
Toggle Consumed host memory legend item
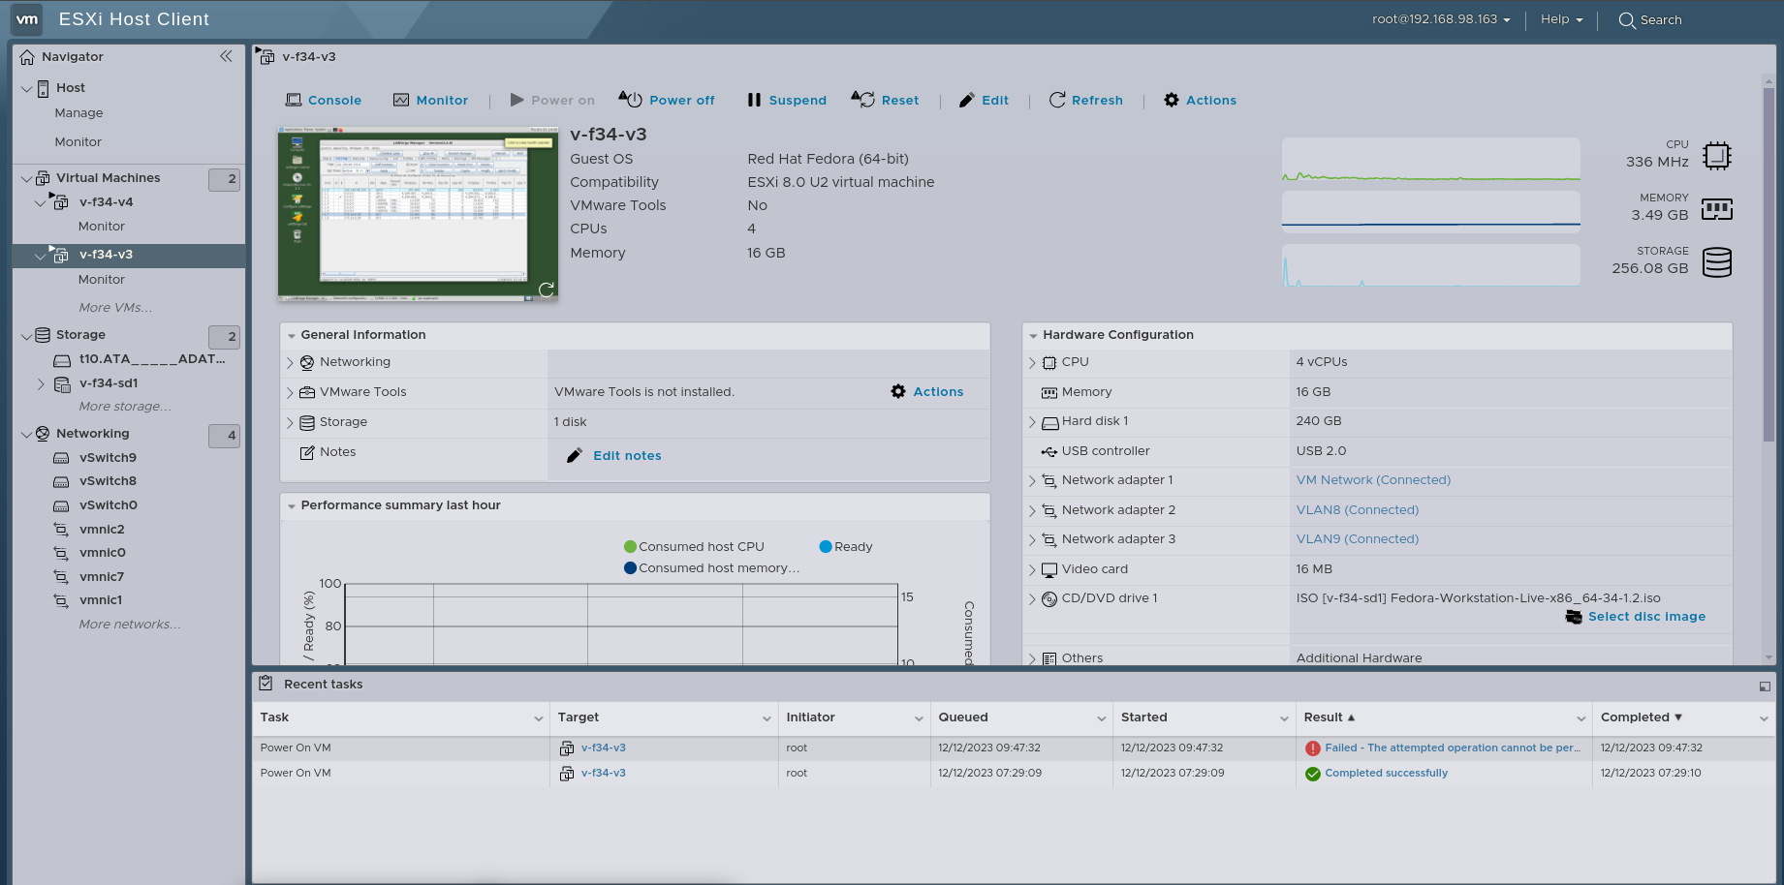click(712, 567)
